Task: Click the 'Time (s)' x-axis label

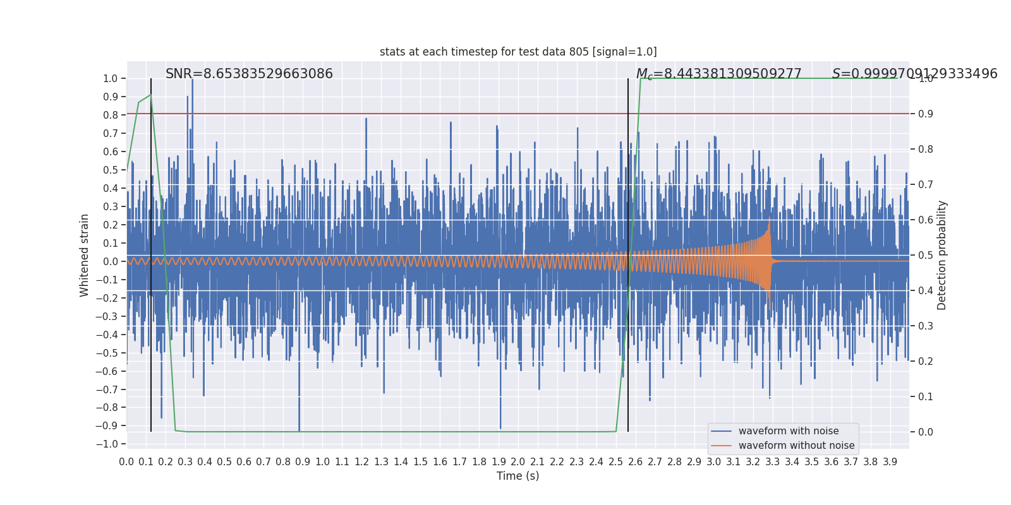Action: (518, 476)
